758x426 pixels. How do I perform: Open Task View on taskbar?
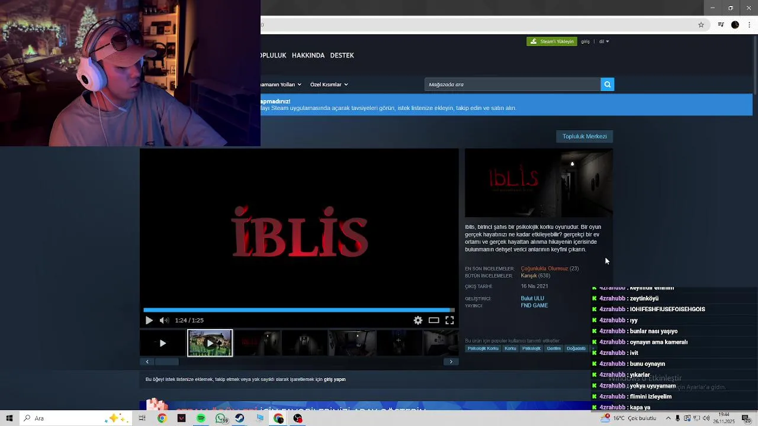pos(142,418)
